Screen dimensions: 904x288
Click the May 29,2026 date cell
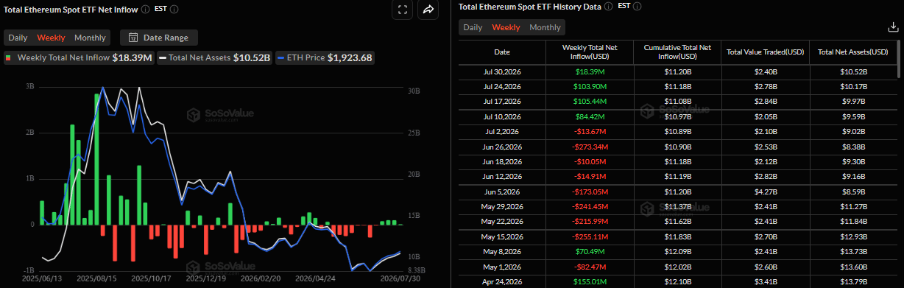click(501, 206)
